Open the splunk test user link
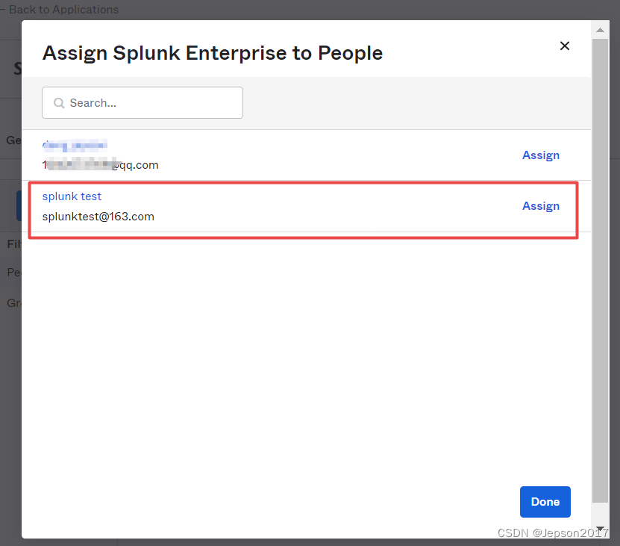This screenshot has width=620, height=546. point(72,196)
